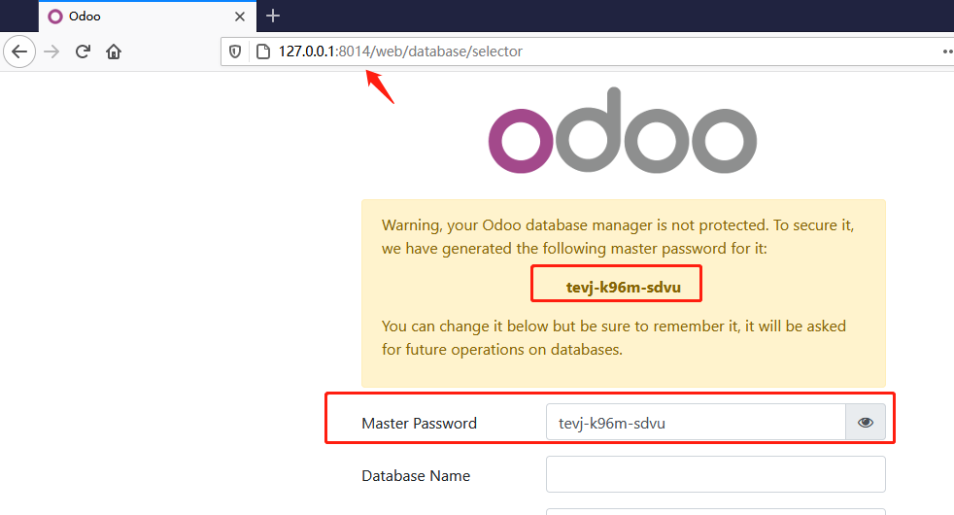Click the browser forward arrow button
The height and width of the screenshot is (515, 954).
click(52, 51)
